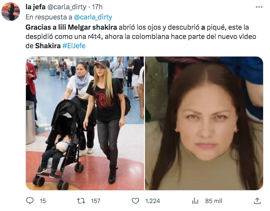Follow the @carla_dirty mention in reply line
Screen dimensions: 270x211
tap(93, 17)
